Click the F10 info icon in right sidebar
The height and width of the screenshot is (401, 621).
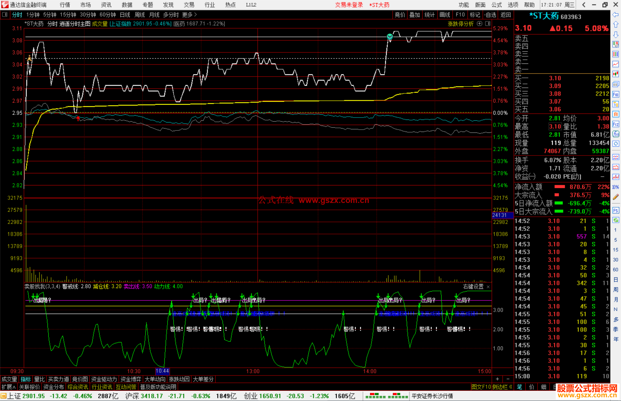(x=616, y=94)
